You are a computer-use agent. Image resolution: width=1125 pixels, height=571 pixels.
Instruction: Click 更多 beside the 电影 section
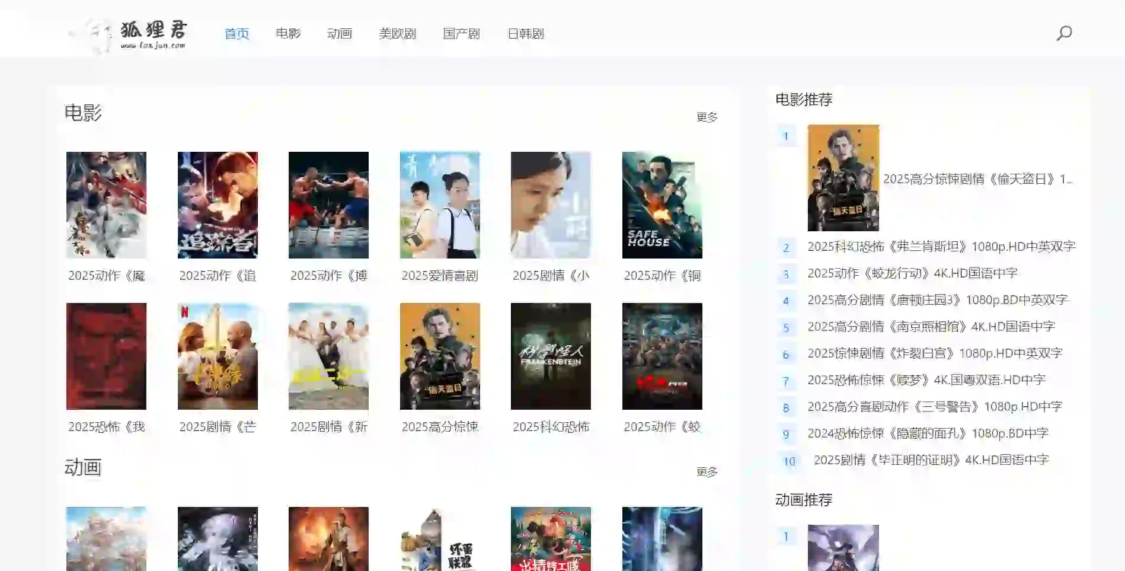[705, 117]
